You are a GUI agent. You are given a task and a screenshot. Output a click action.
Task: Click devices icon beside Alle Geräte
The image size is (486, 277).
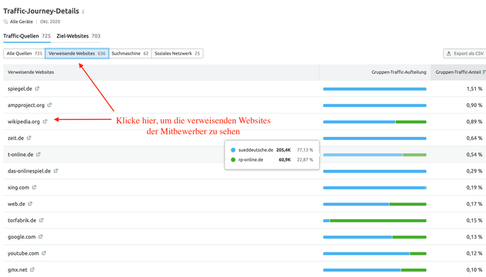(x=6, y=21)
